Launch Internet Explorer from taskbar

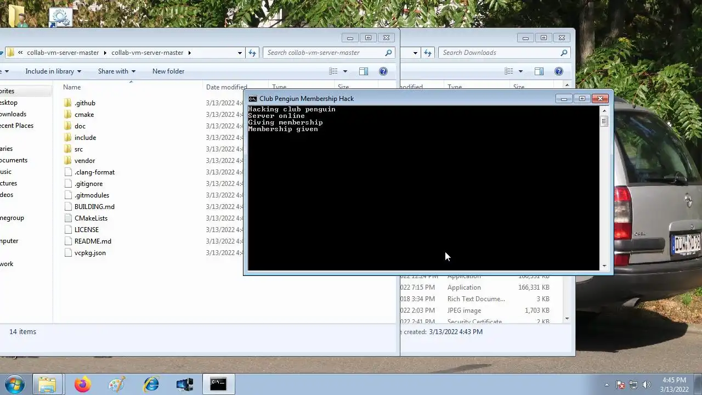151,385
